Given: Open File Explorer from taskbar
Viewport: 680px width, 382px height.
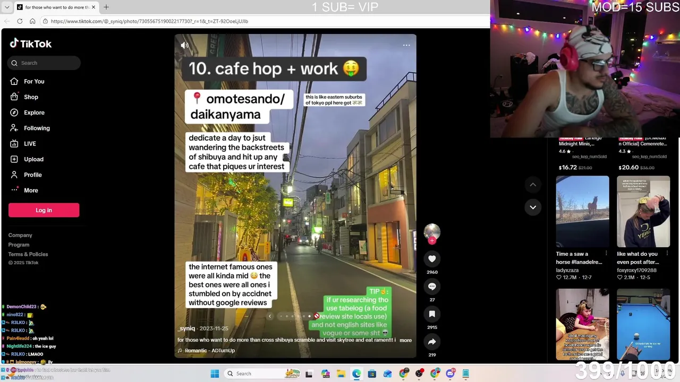Looking at the screenshot, I should click(341, 374).
